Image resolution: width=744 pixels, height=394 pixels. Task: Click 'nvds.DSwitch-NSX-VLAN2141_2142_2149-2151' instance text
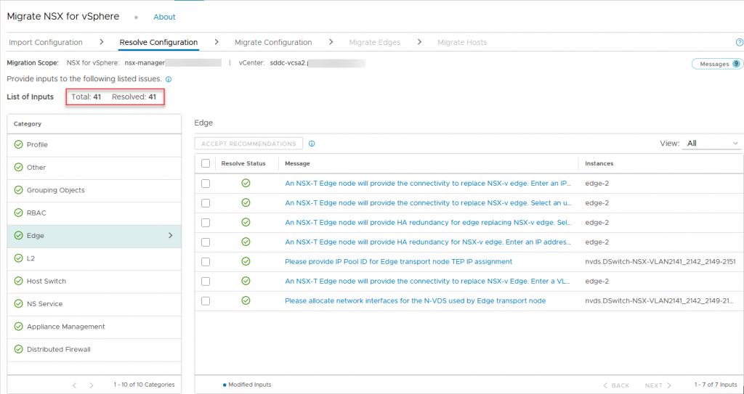point(660,261)
